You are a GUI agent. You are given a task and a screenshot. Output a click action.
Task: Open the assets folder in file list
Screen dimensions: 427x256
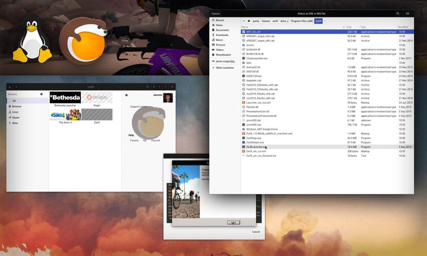(x=327, y=45)
